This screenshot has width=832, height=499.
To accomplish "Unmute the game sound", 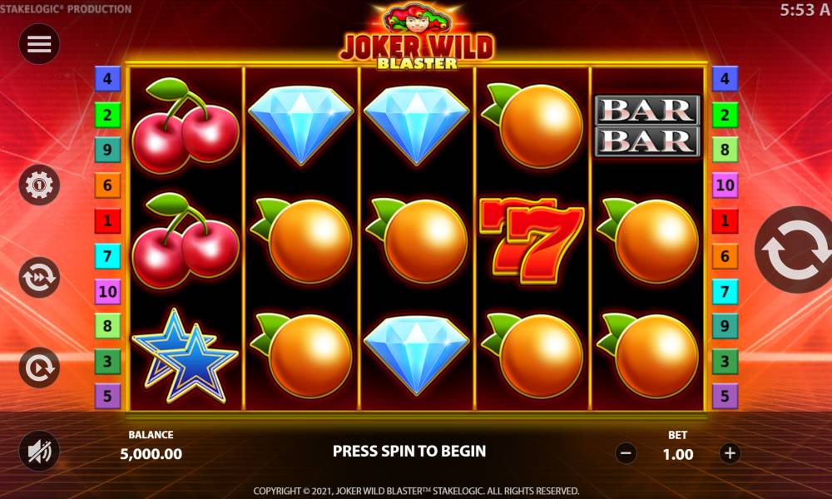I will tap(39, 452).
